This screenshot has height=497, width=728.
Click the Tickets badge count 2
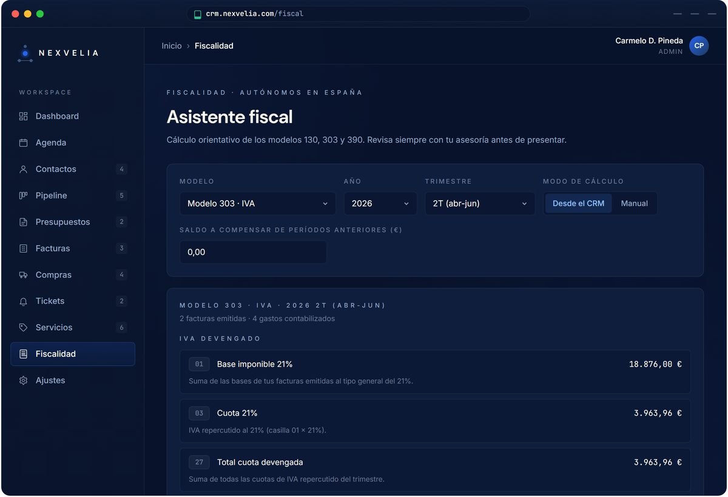pos(121,301)
